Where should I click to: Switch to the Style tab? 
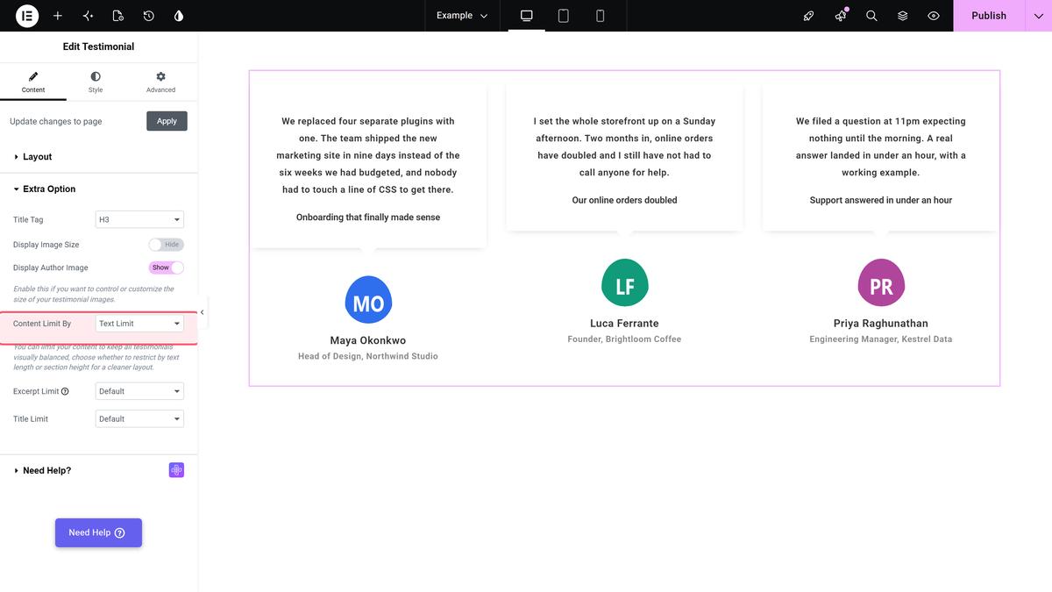click(x=96, y=82)
